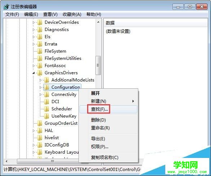The height and width of the screenshot is (176, 211).
Task: Click the AdditionalModeLists folder icon
Action: (47, 80)
